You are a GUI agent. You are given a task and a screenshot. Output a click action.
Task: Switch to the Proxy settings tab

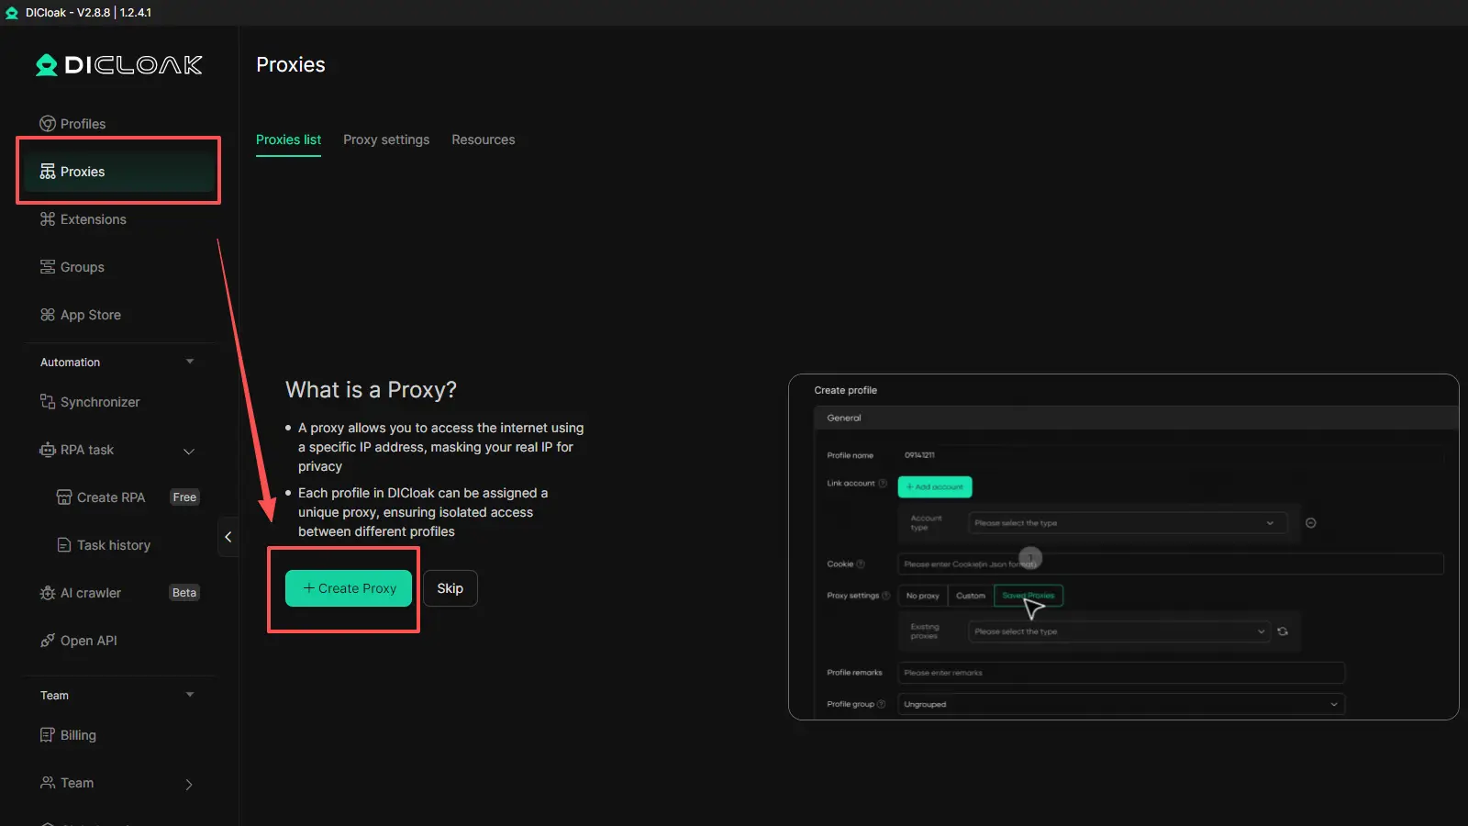[386, 140]
